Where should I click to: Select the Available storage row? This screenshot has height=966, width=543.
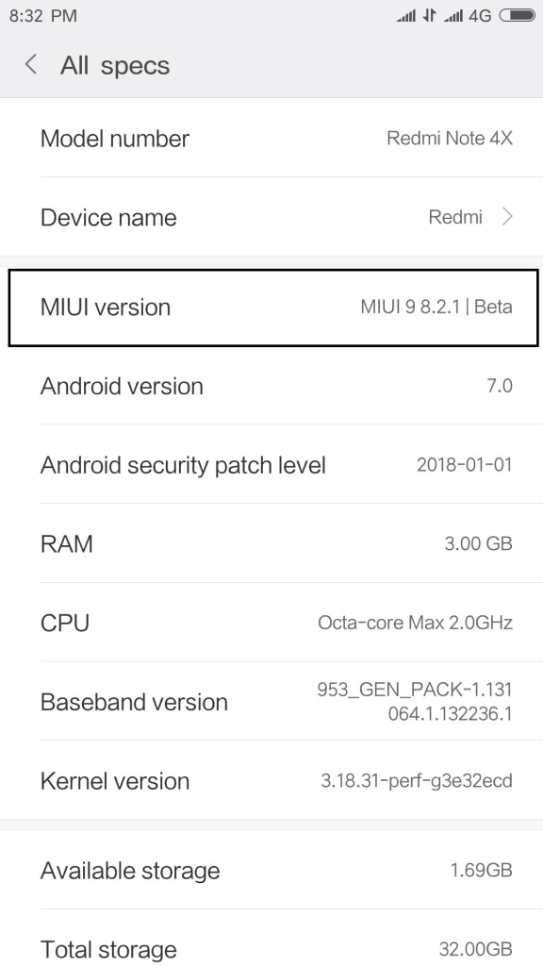pos(271,870)
